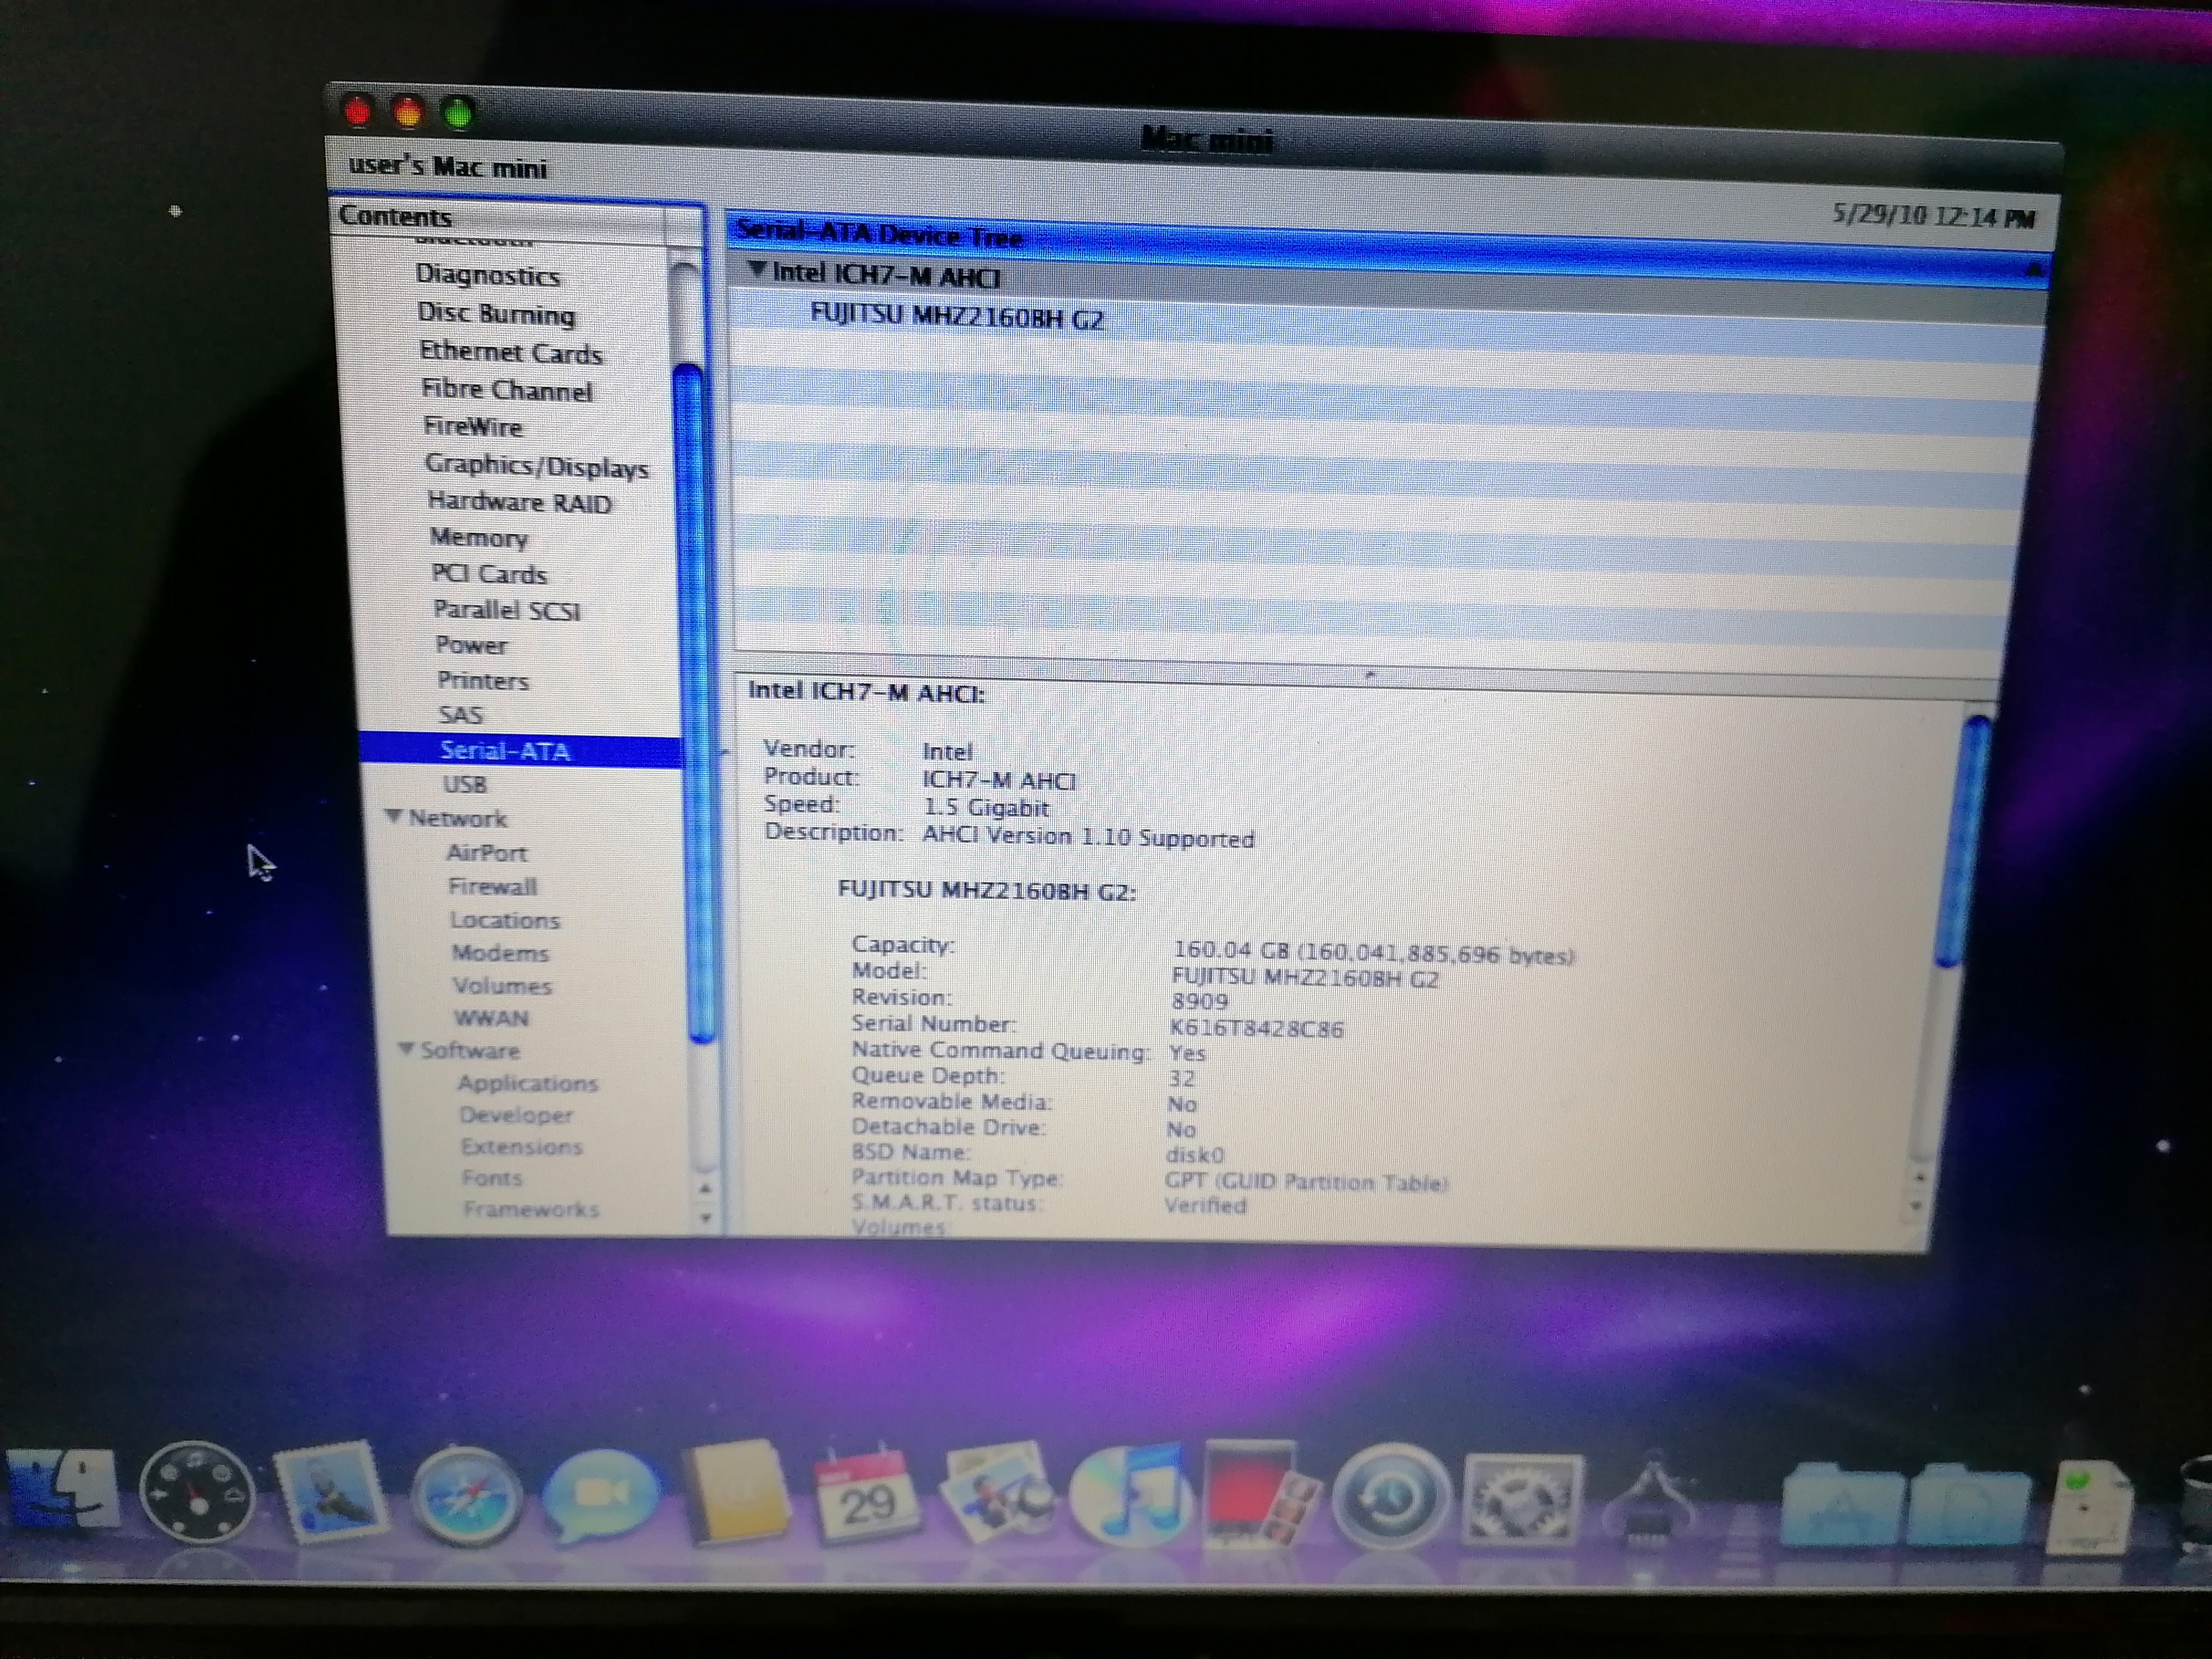2212x1659 pixels.
Task: Open Safari compass icon in dock
Action: point(466,1497)
